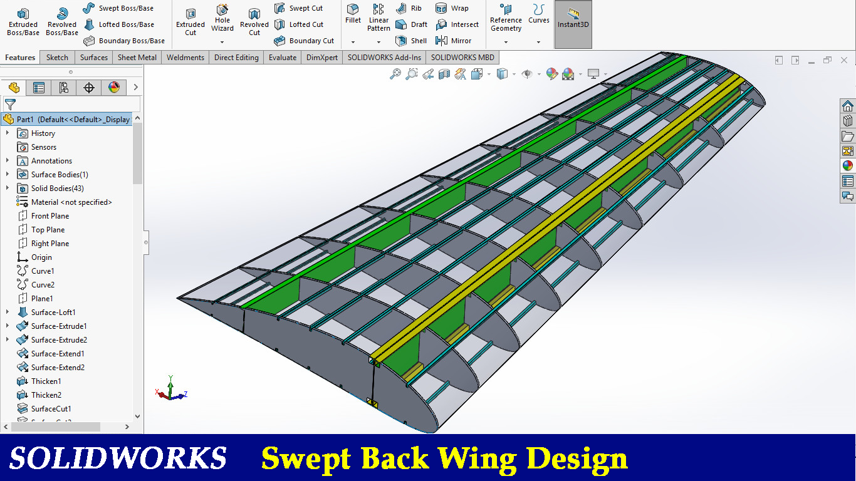Choose the Intersect command
Screen dimensions: 856x481
coord(457,24)
